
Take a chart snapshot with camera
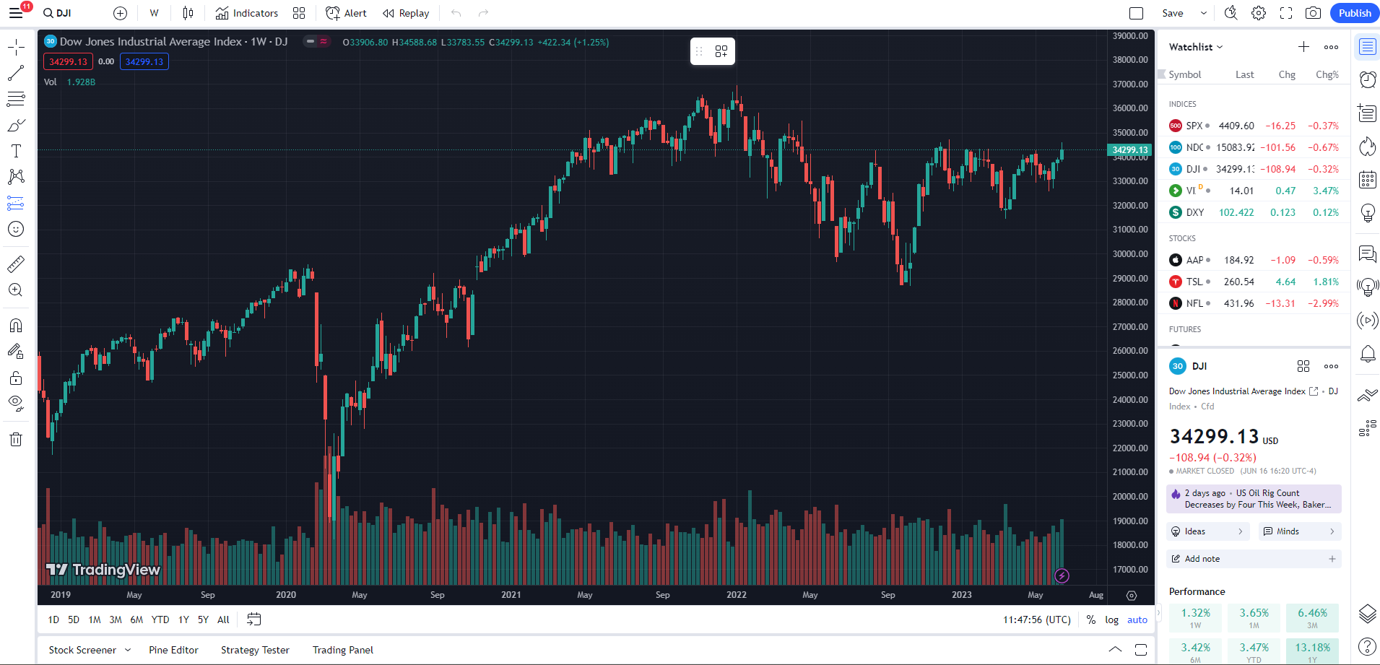(x=1314, y=13)
